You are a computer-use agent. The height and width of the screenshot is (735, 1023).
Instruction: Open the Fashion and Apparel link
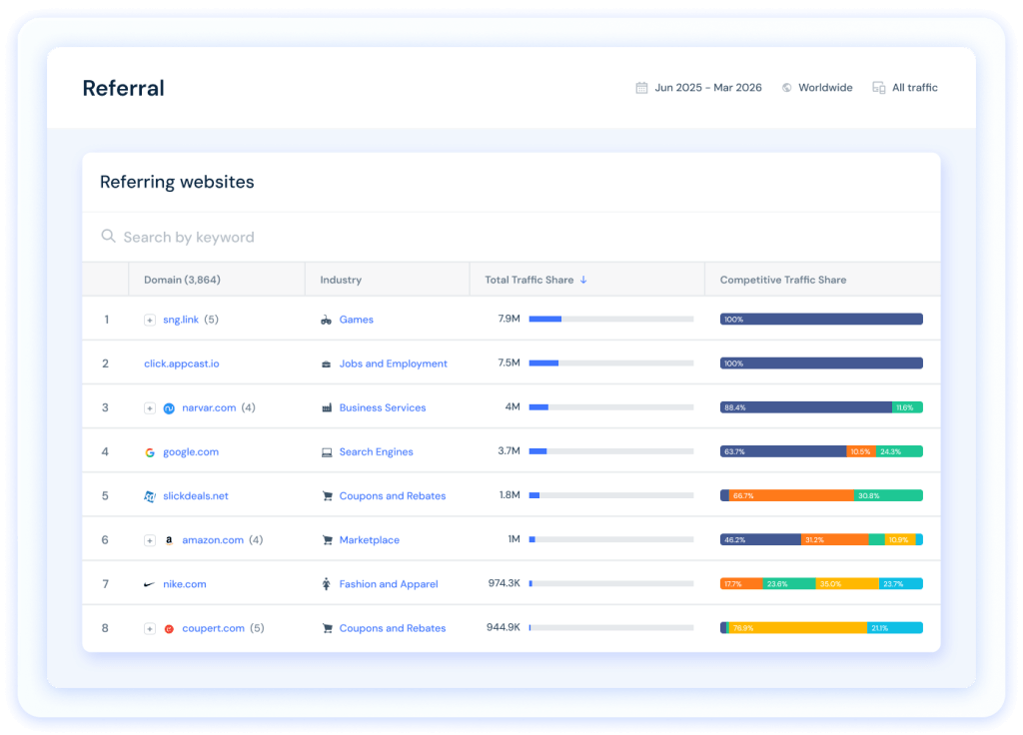pyautogui.click(x=389, y=584)
